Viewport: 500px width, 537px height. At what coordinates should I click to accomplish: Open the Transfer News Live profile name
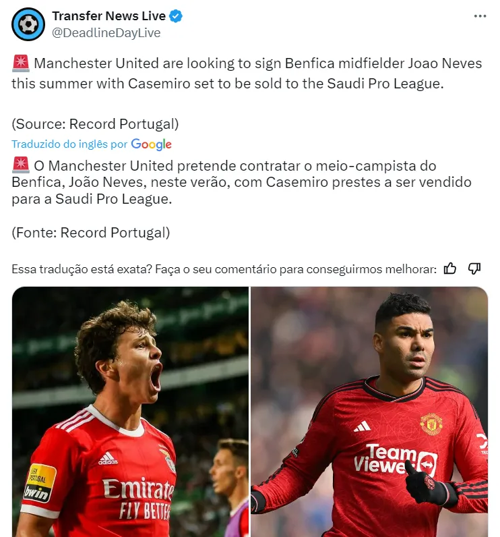(x=108, y=16)
